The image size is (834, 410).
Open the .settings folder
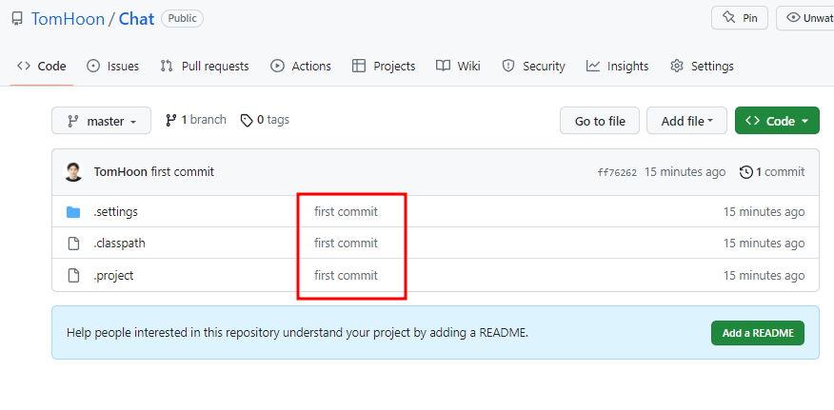[x=116, y=211]
